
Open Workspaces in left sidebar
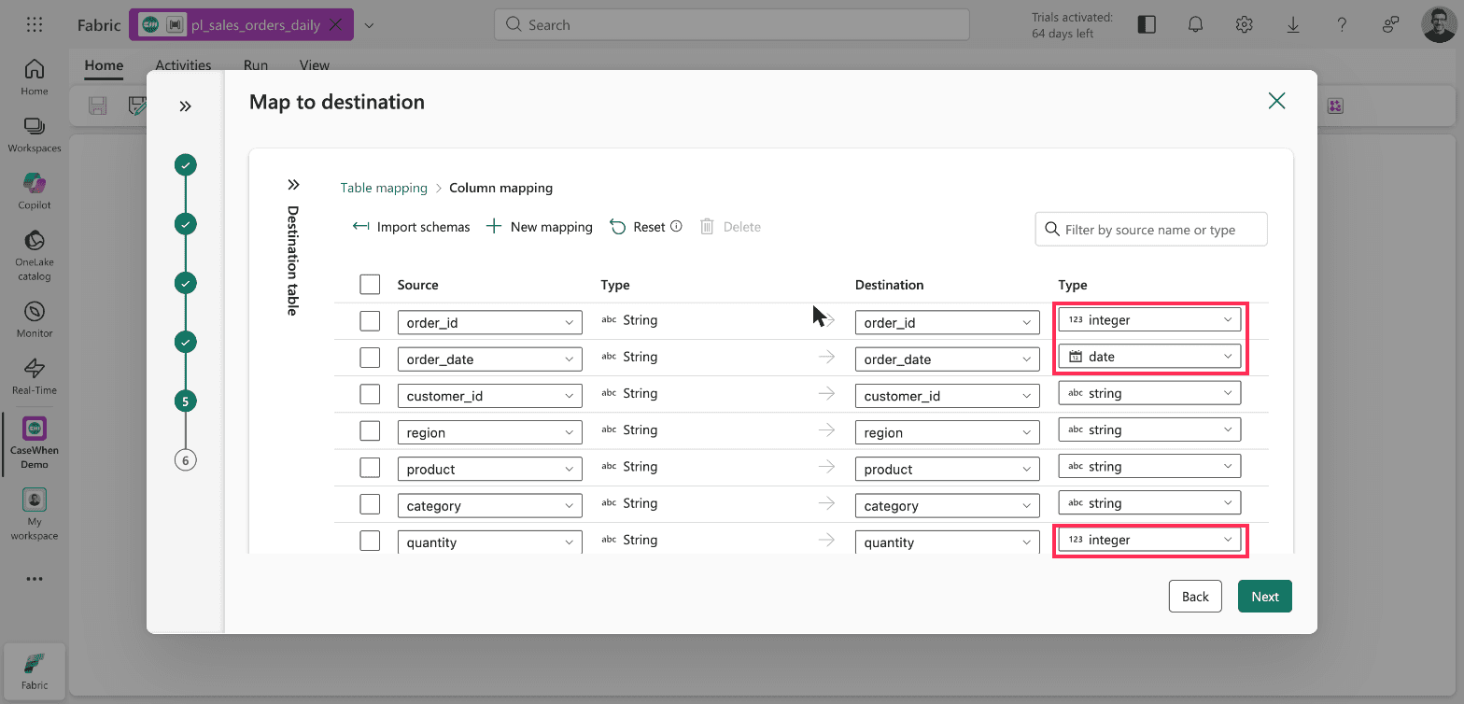pyautogui.click(x=35, y=134)
